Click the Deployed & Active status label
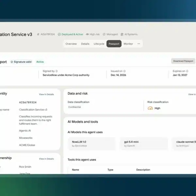 point(72,34)
